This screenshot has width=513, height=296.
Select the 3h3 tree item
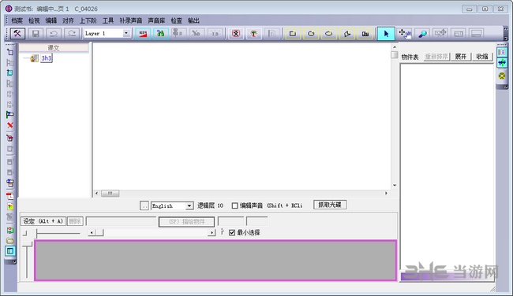click(46, 58)
